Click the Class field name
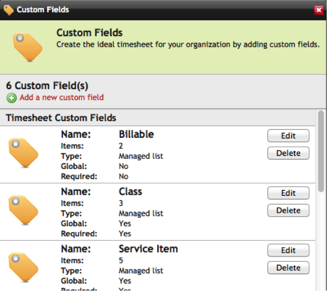Image resolution: width=327 pixels, height=291 pixels. [130, 192]
